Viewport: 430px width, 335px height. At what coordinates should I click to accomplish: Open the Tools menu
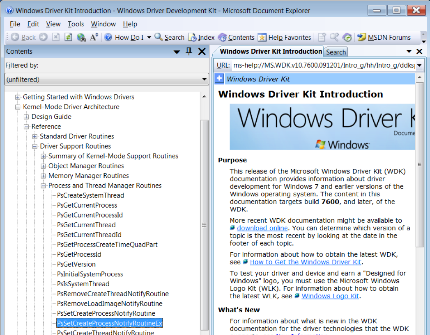pos(76,24)
